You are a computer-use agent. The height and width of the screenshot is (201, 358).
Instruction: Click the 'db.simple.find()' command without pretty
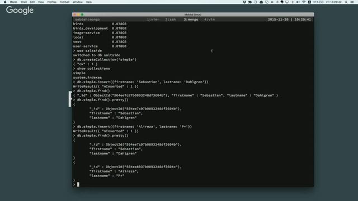[91, 91]
